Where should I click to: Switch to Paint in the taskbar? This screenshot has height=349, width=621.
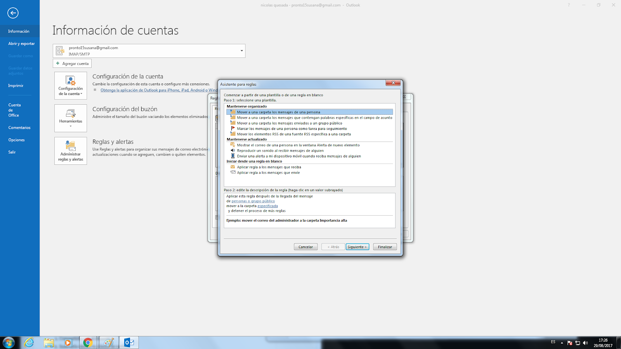tap(109, 342)
